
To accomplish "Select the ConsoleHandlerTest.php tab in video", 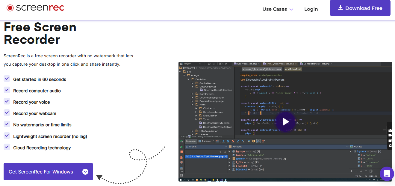I will pyautogui.click(x=316, y=64).
